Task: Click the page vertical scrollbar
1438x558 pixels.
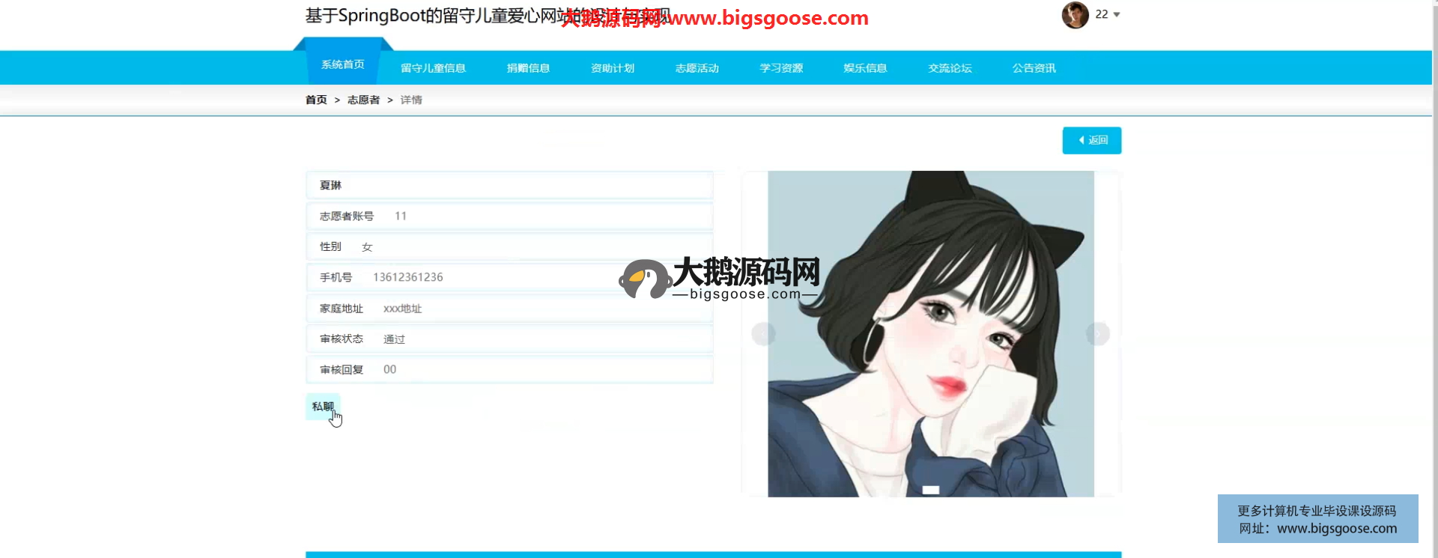Action: (1434, 279)
